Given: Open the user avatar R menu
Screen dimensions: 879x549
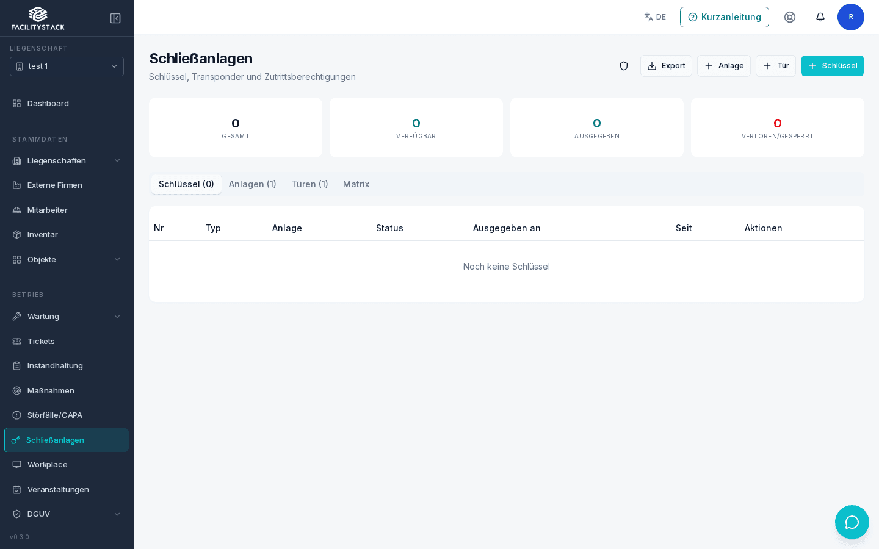Looking at the screenshot, I should (851, 17).
